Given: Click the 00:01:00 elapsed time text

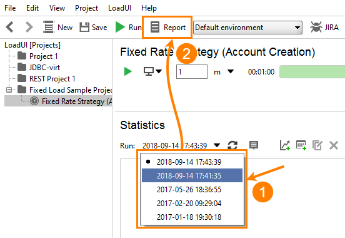Looking at the screenshot, I should pos(261,71).
